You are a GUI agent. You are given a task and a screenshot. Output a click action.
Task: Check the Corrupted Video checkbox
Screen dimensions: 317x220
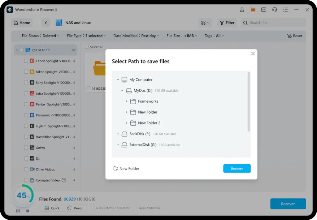tap(26, 180)
